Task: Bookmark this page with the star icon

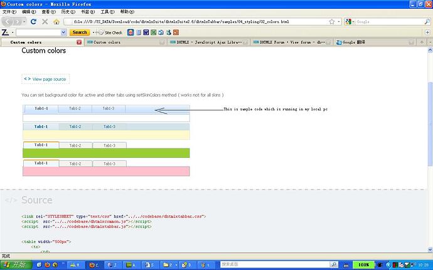Action: [x=332, y=21]
